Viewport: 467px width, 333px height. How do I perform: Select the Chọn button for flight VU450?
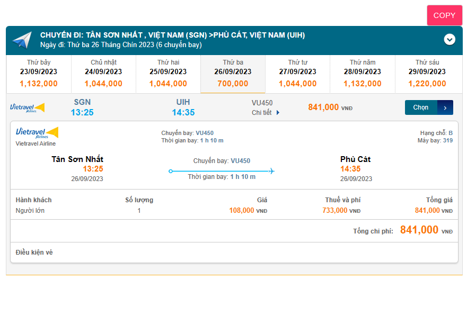pyautogui.click(x=421, y=107)
